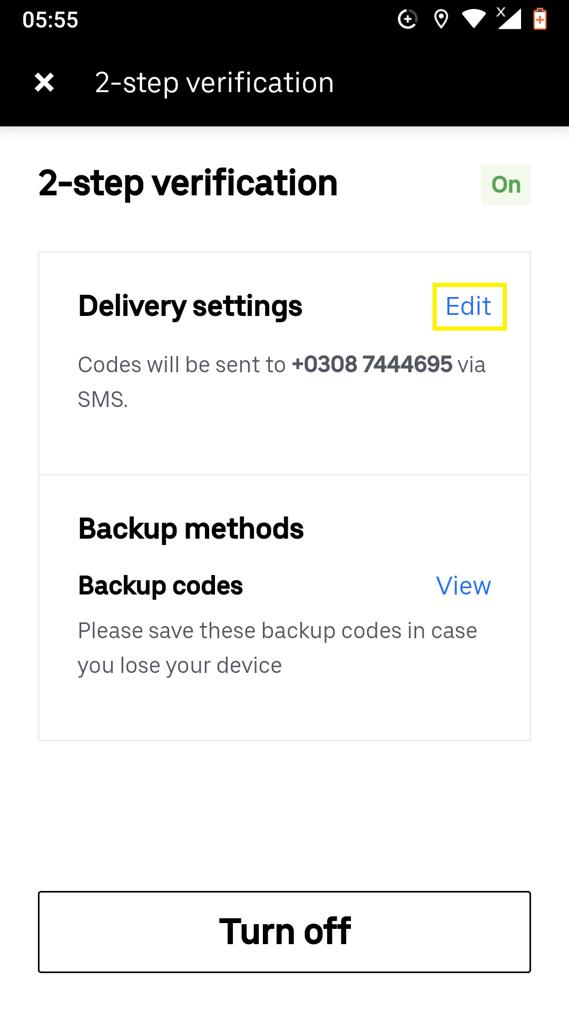Viewport: 569px width, 1011px height.
Task: Tap the Wi-Fi signal status icon
Action: coord(474,19)
